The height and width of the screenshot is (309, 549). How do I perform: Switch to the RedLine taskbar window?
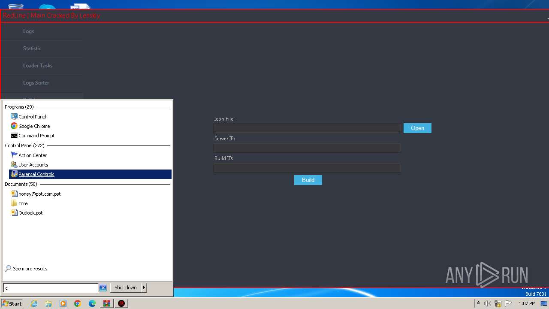[x=122, y=303]
